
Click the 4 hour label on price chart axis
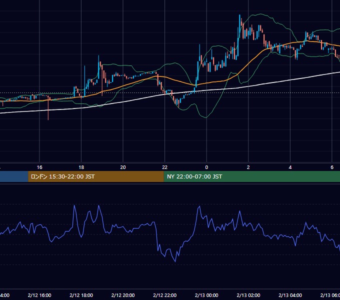click(290, 167)
